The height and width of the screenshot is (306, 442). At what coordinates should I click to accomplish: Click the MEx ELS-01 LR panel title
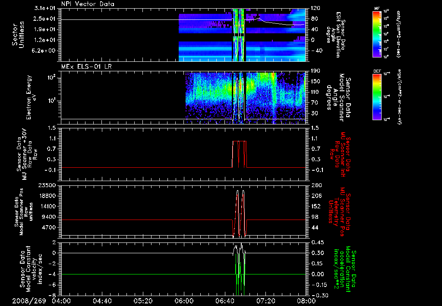pyautogui.click(x=87, y=67)
